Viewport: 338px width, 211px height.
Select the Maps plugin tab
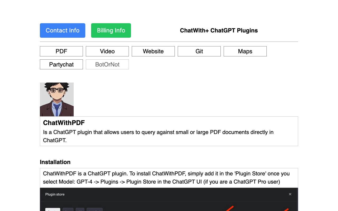click(245, 51)
